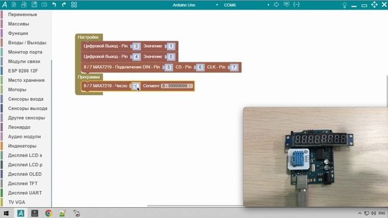Click the CS - Pin value 6 field
This screenshot has width=388, height=218.
[x=200, y=67]
